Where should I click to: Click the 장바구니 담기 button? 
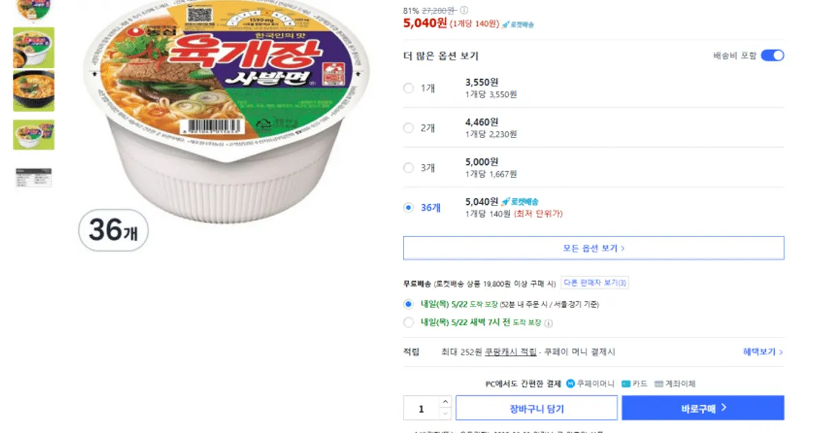click(536, 408)
